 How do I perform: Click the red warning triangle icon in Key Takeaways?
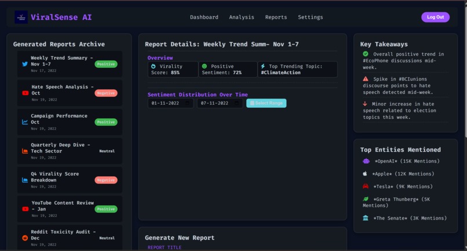[366, 79]
